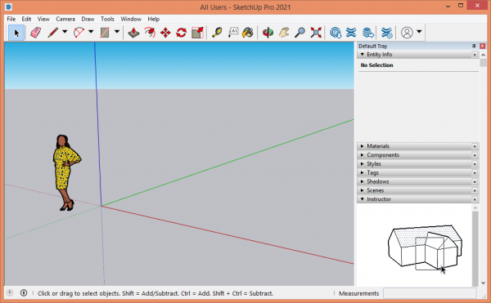Collapse the Instructor panel
This screenshot has height=303, width=491.
click(x=363, y=199)
